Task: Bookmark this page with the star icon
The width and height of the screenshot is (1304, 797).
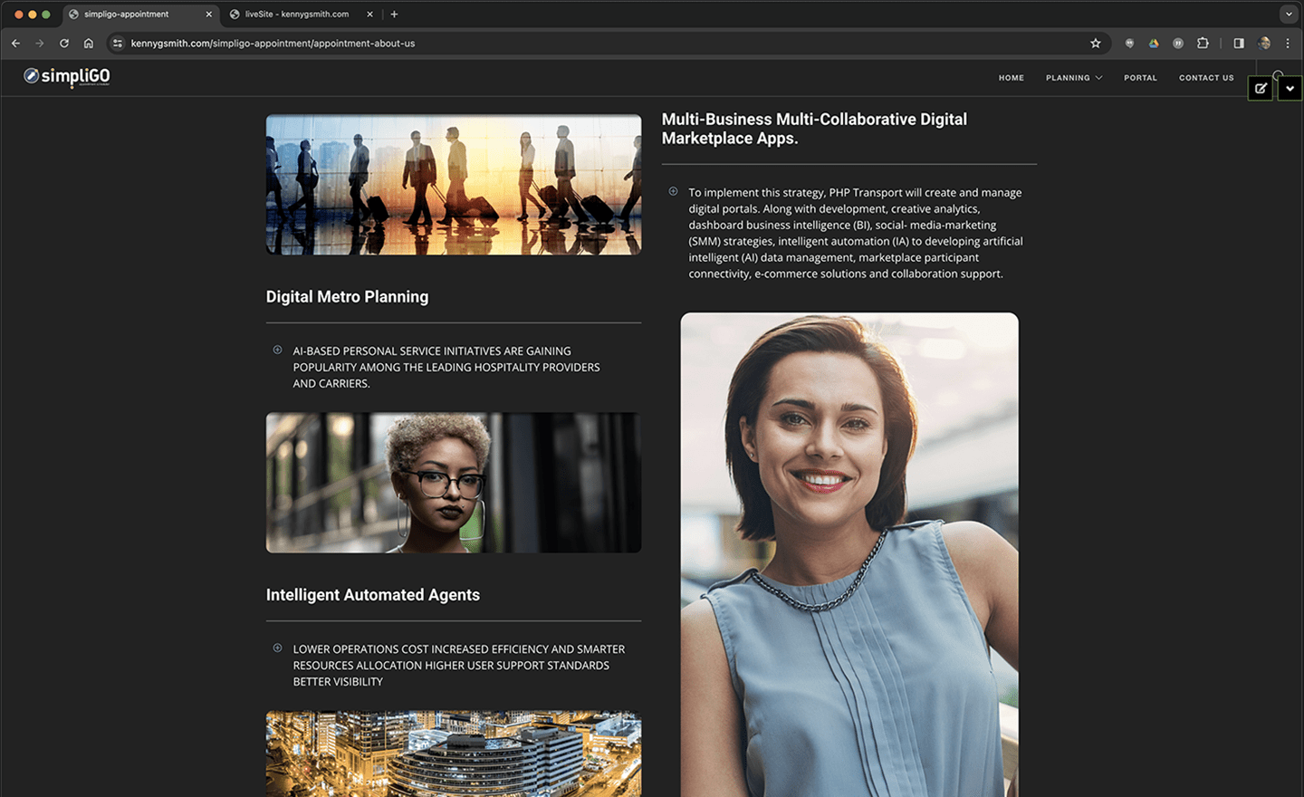Action: point(1096,43)
